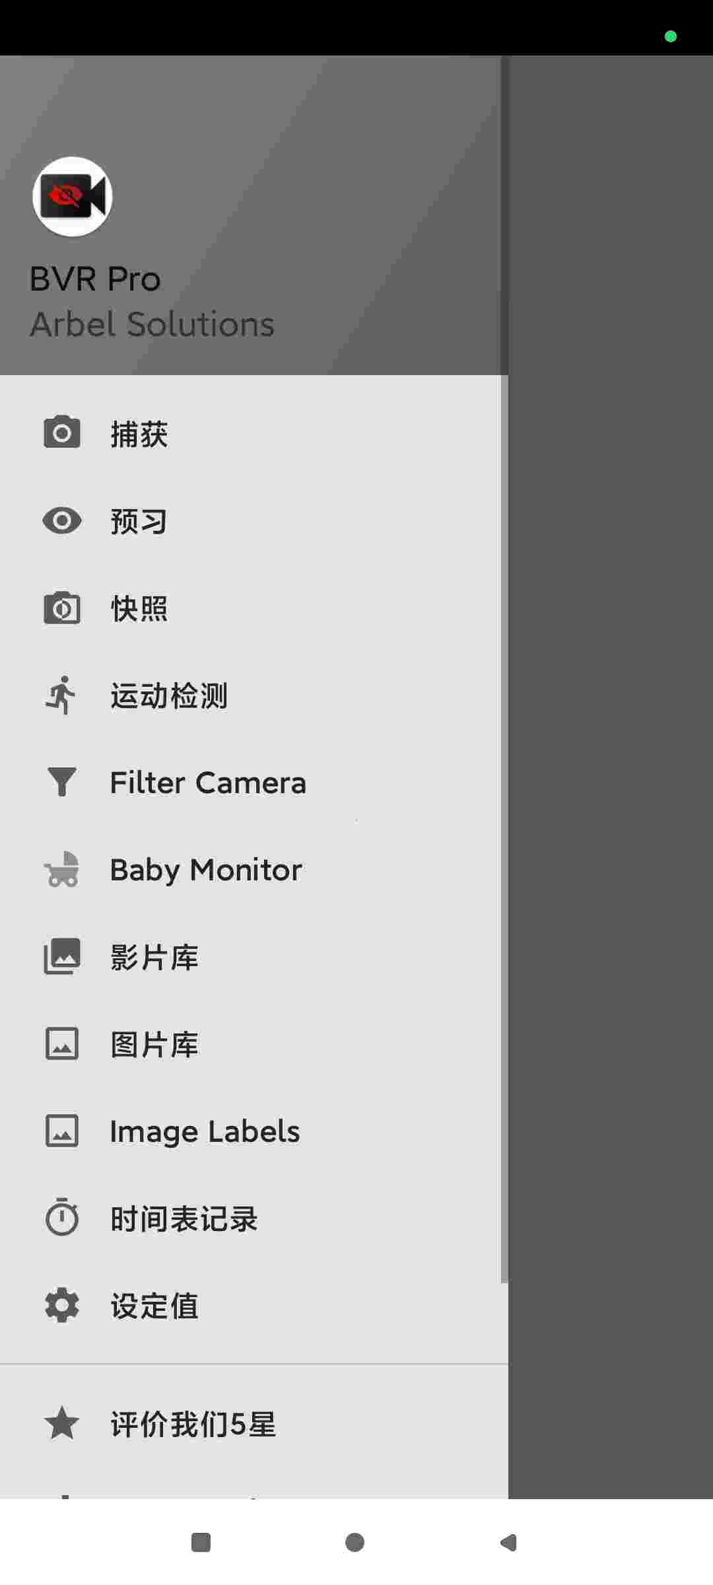Tap the gear icon for 设定值

coord(62,1305)
